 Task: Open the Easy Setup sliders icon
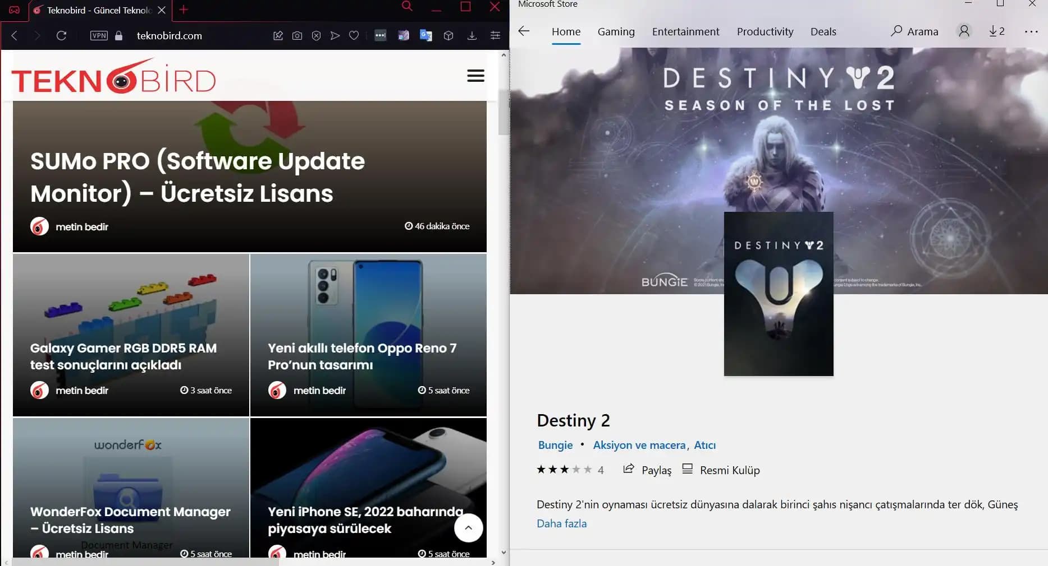click(x=495, y=36)
